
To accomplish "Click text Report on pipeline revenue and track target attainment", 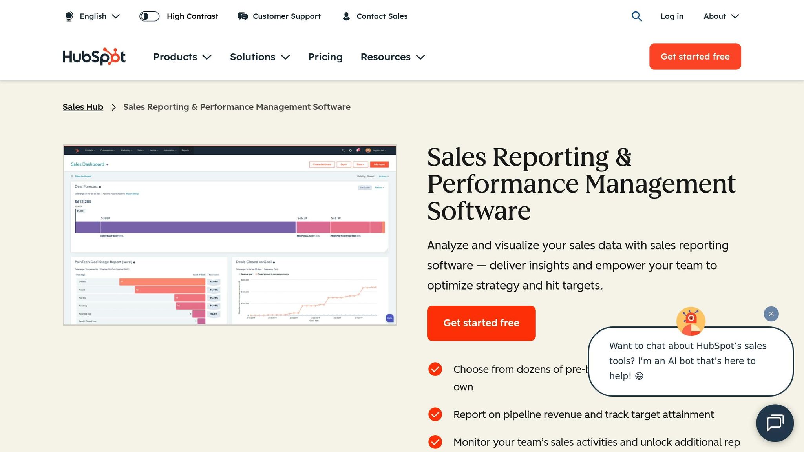I will pos(583,414).
